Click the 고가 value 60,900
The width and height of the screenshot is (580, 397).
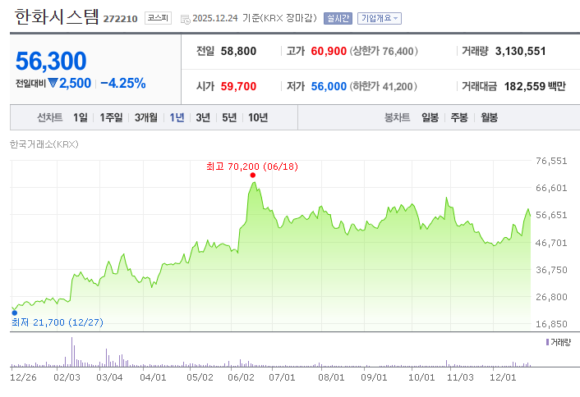pos(329,51)
